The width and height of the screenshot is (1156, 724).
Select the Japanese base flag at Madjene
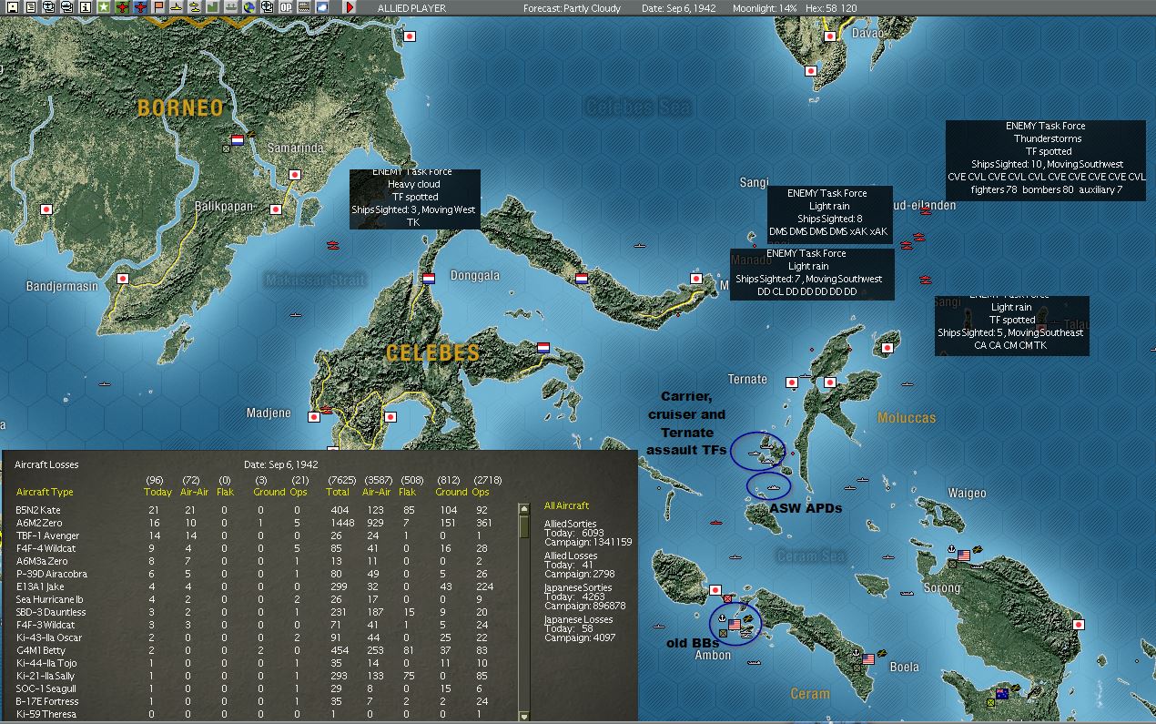click(314, 417)
